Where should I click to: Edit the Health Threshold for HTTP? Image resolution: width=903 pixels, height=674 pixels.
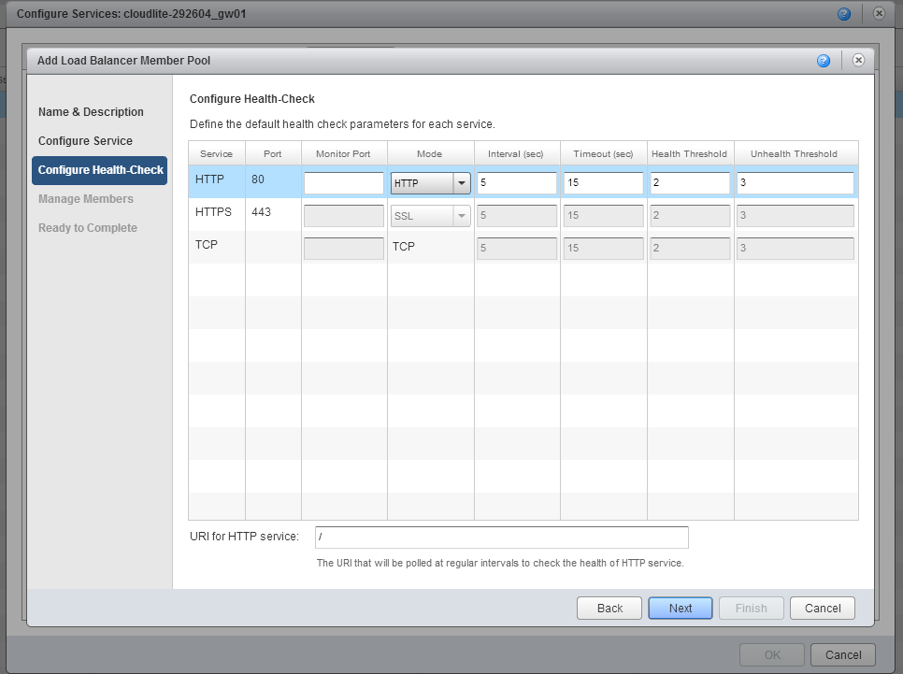(689, 182)
